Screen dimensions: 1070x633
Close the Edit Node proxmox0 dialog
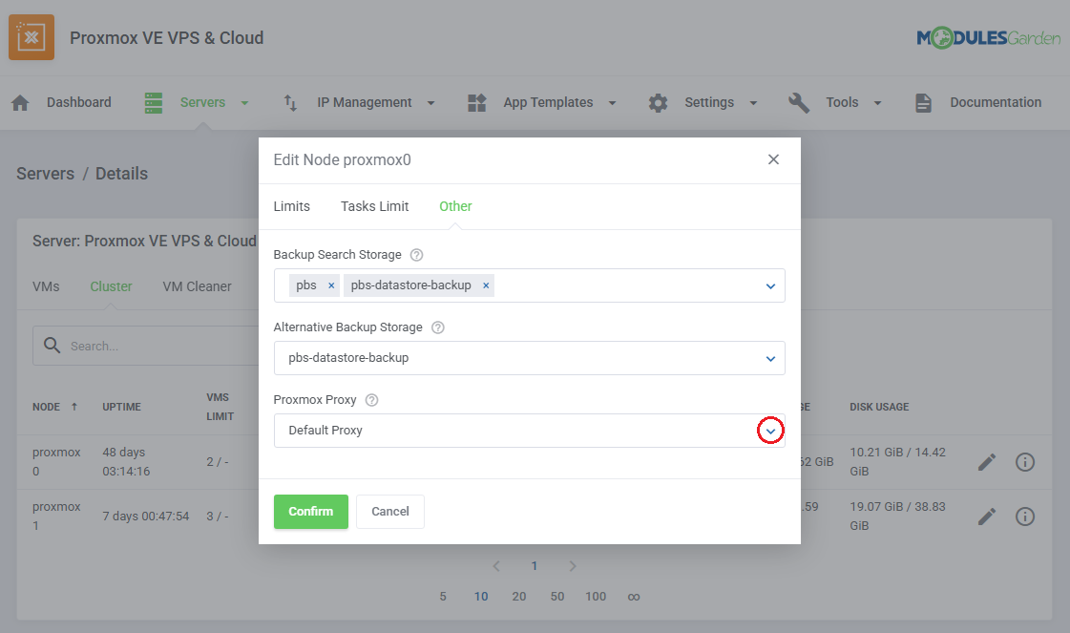[773, 159]
